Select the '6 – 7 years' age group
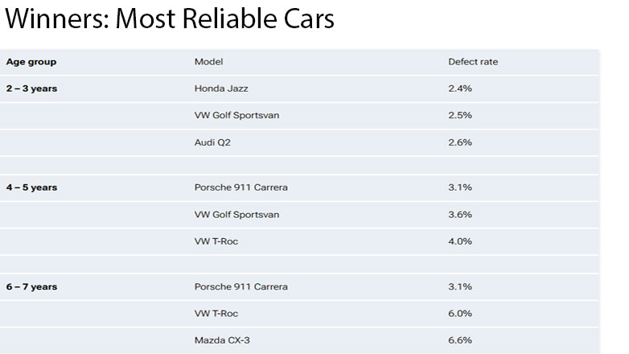 (31, 286)
